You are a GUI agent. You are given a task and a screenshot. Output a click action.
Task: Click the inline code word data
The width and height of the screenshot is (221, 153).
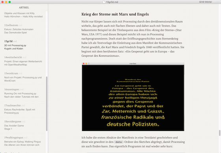[x=118, y=142]
